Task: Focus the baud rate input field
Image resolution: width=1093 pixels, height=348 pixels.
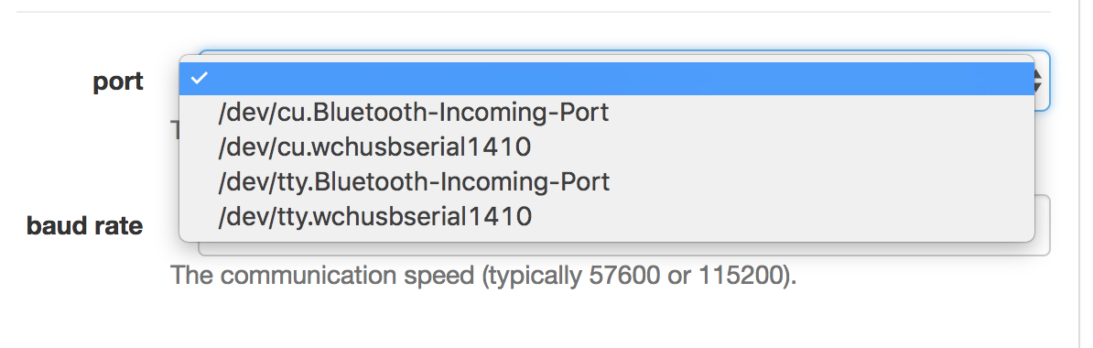Action: click(1042, 225)
